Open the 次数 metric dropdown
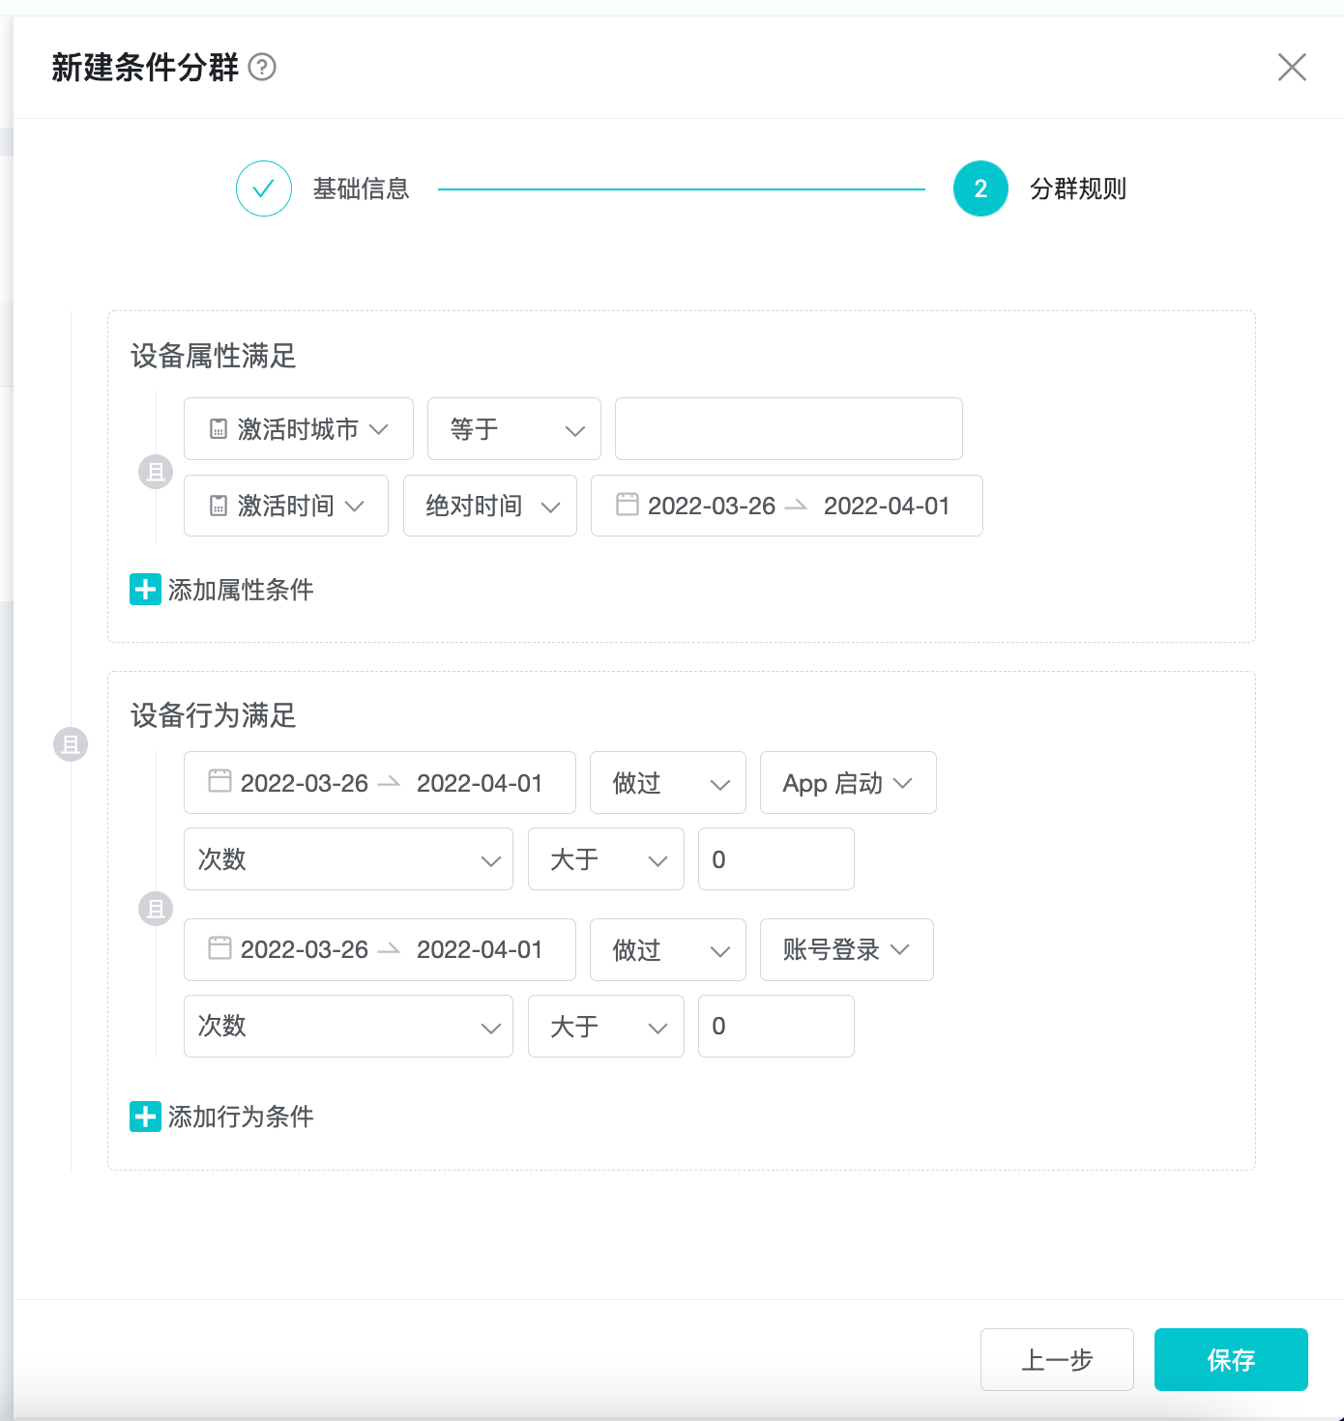This screenshot has width=1344, height=1421. click(x=347, y=859)
